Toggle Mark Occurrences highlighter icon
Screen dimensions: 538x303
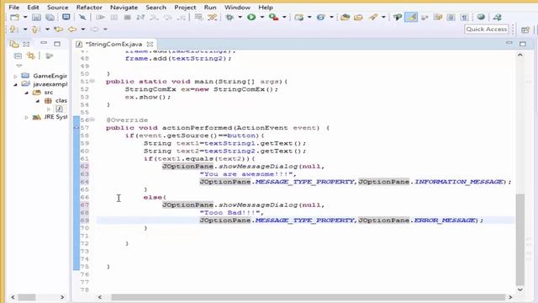pos(411,17)
